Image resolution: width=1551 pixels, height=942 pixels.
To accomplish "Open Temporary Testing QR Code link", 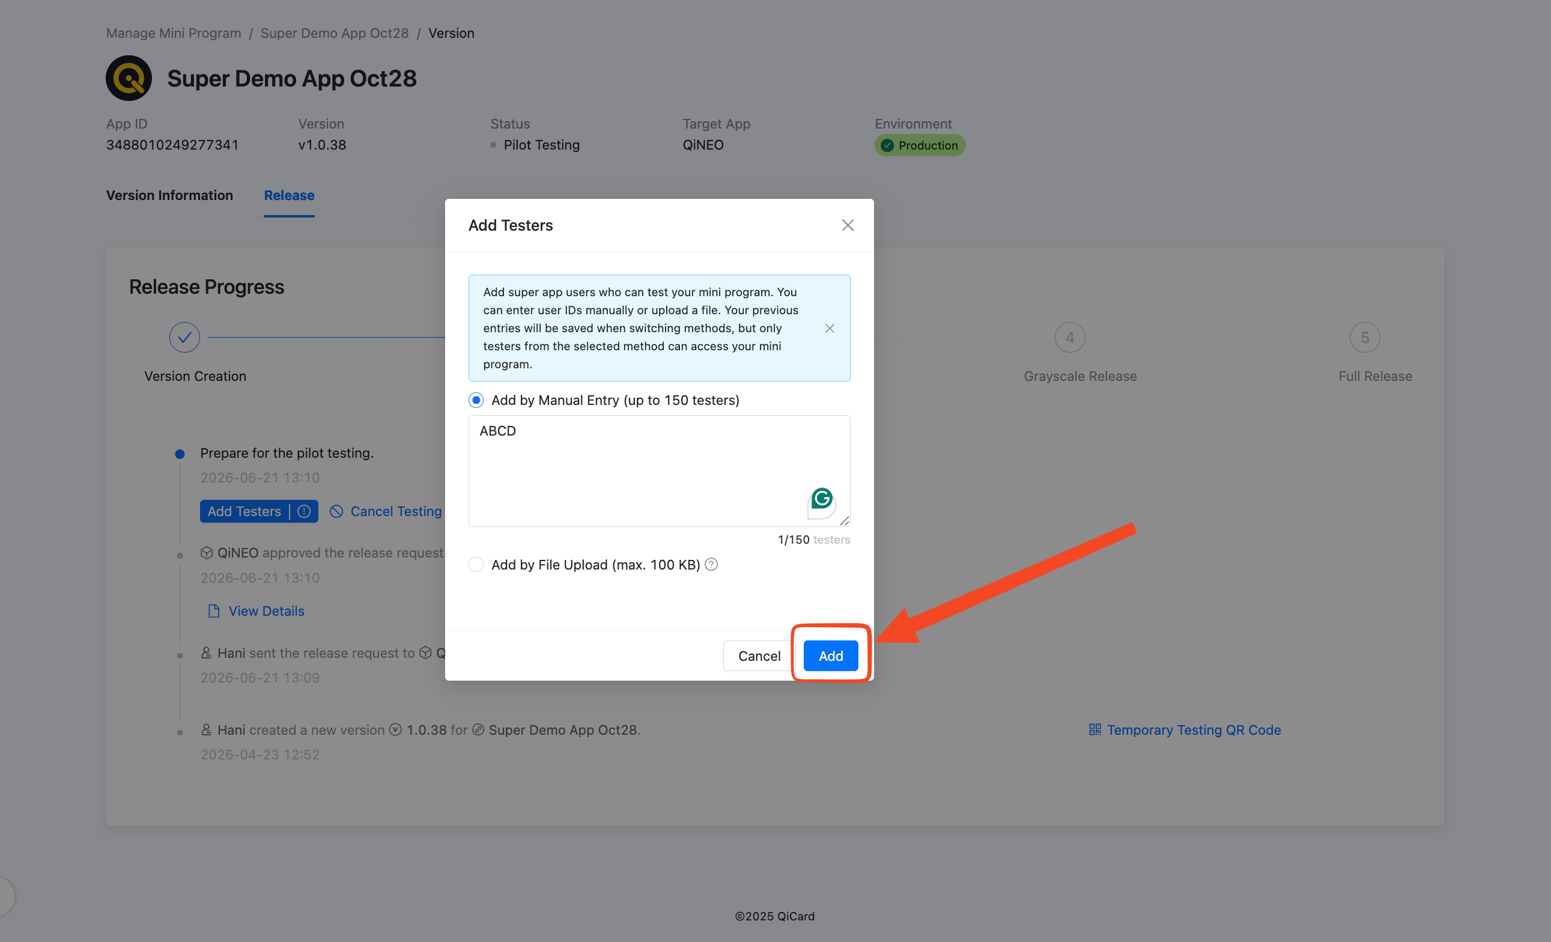I will [1194, 729].
